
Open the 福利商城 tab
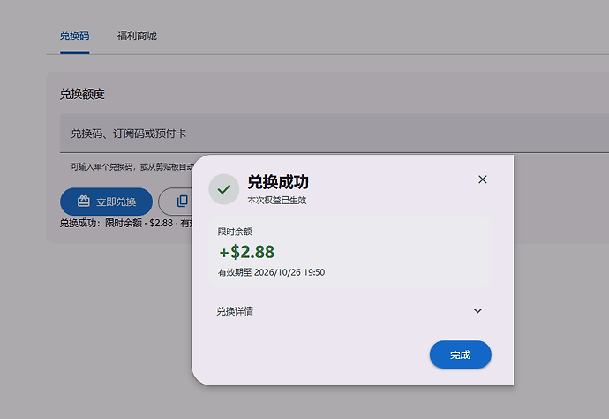[x=137, y=35]
